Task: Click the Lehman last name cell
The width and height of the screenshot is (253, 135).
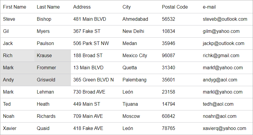Action: [45, 92]
